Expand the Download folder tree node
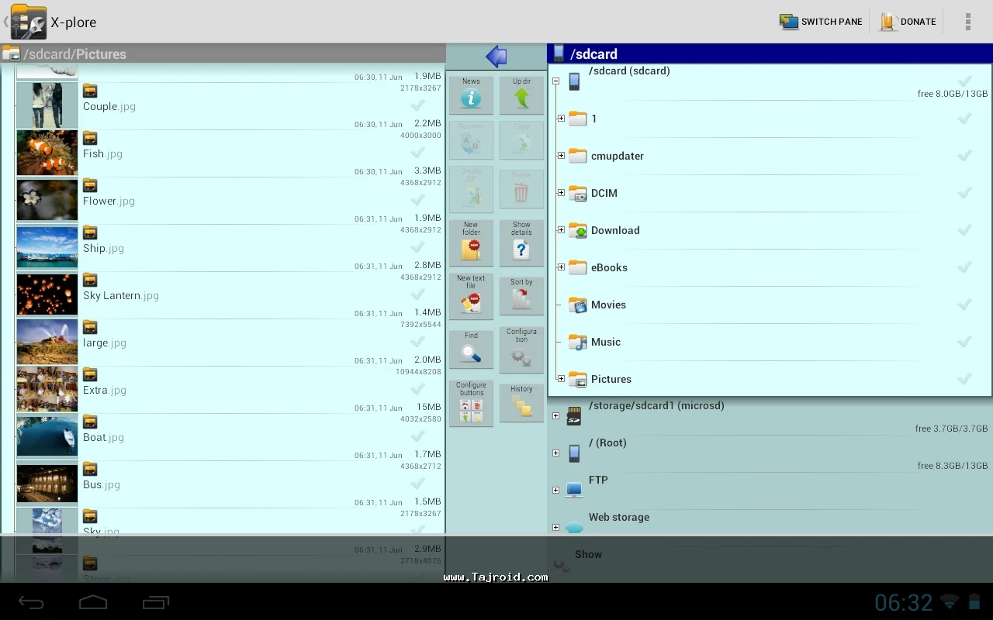The image size is (993, 620). 561,230
